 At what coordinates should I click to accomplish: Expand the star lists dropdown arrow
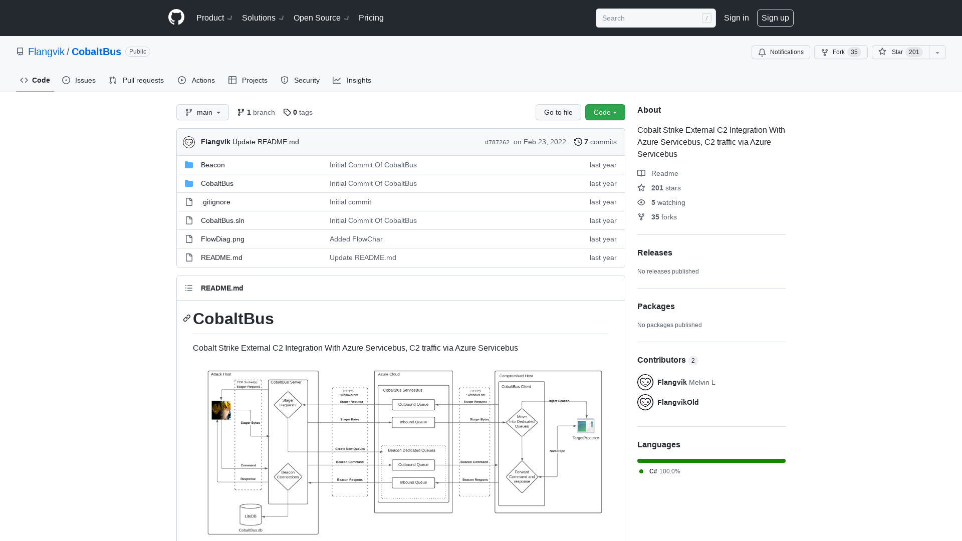coord(937,52)
